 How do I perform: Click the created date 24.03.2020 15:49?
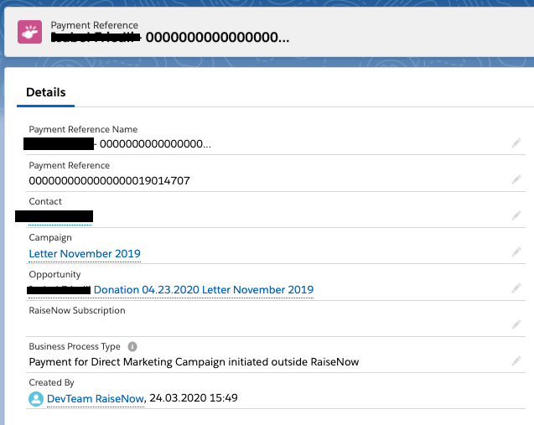pos(194,398)
